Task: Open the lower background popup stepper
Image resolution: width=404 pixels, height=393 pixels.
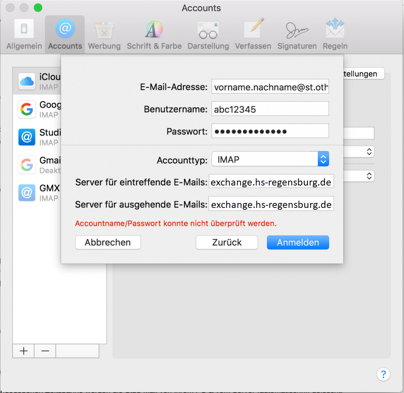Action: tap(369, 176)
